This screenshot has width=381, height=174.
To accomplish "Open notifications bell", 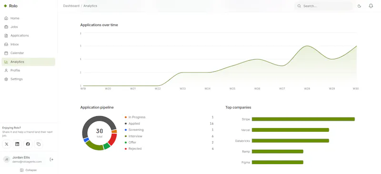I will tap(371, 6).
